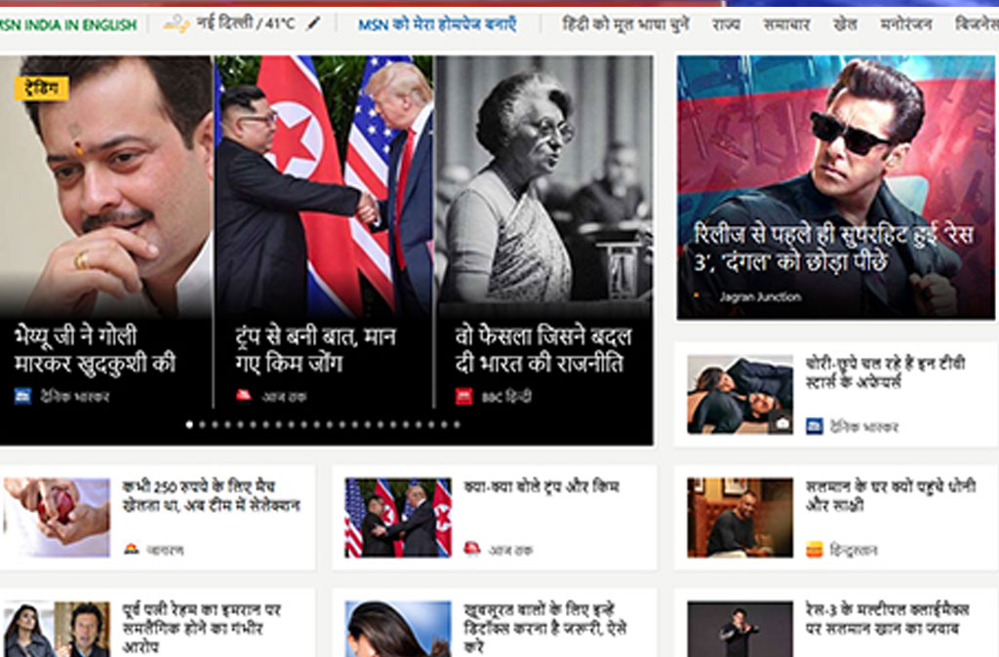Screen dimensions: 999x657
Task: Click the आज तक logo under ट्रंप headline
Action: tap(244, 396)
